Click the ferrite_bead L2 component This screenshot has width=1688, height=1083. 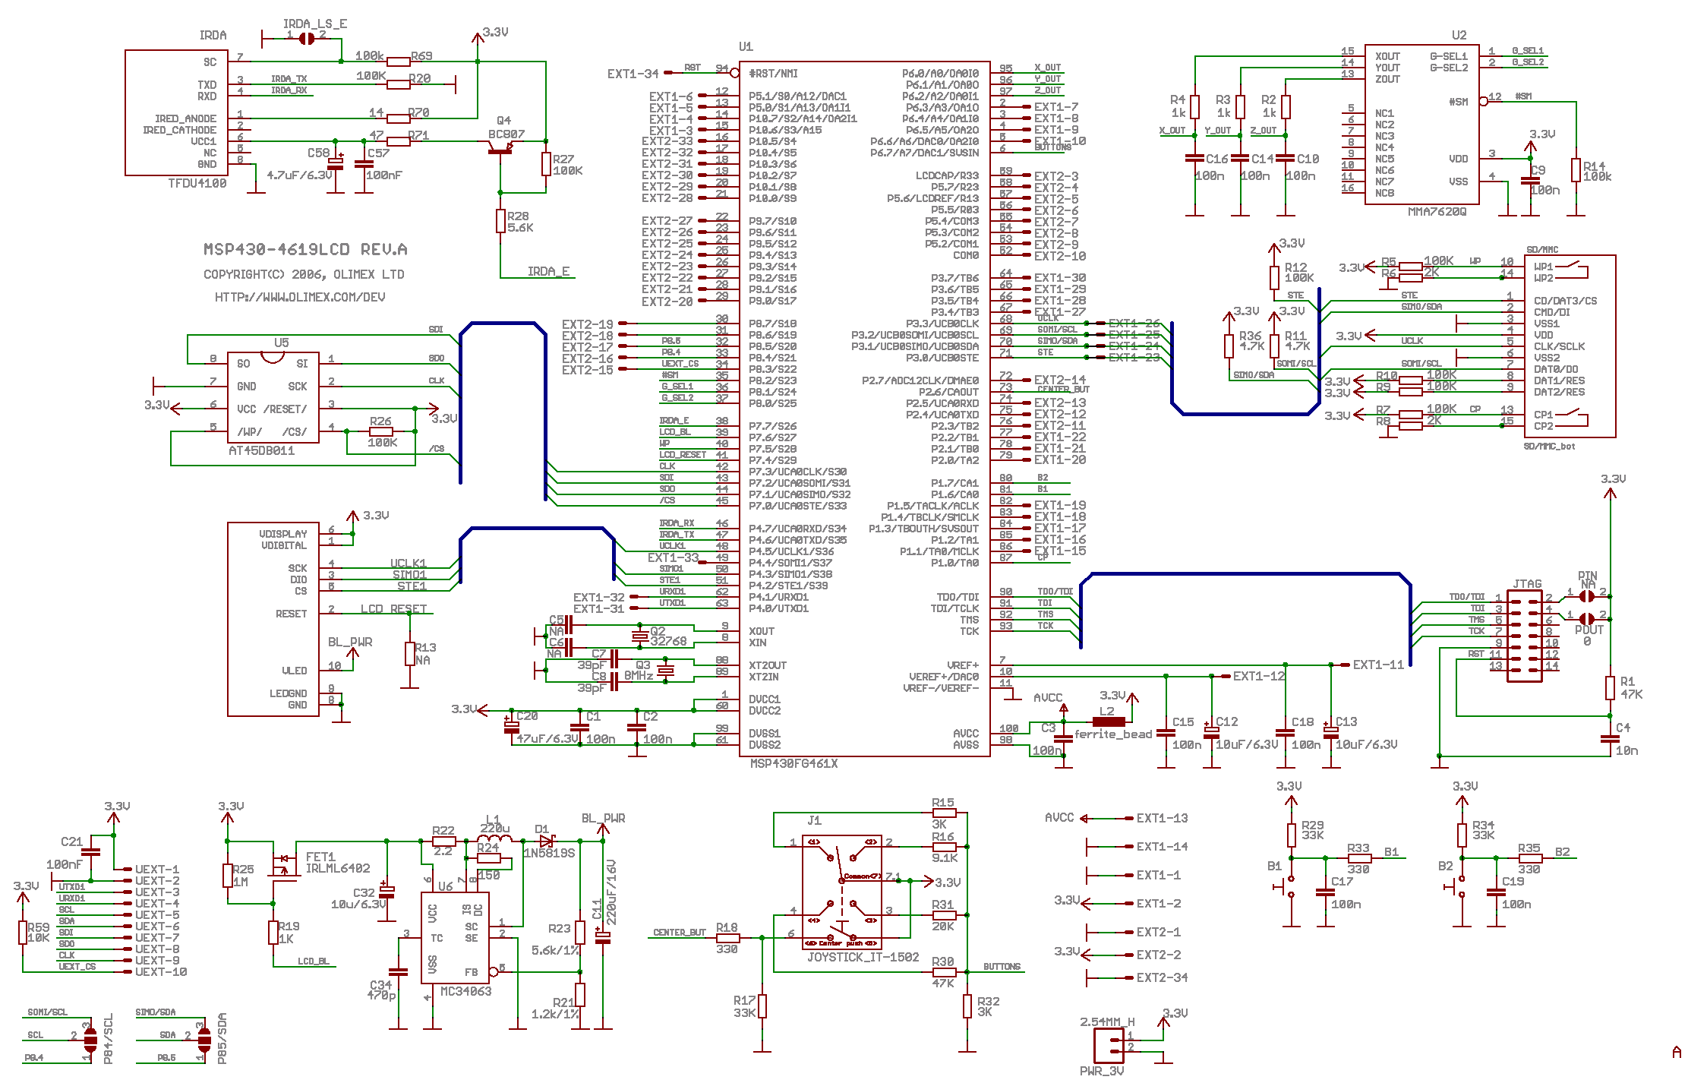(x=1109, y=721)
